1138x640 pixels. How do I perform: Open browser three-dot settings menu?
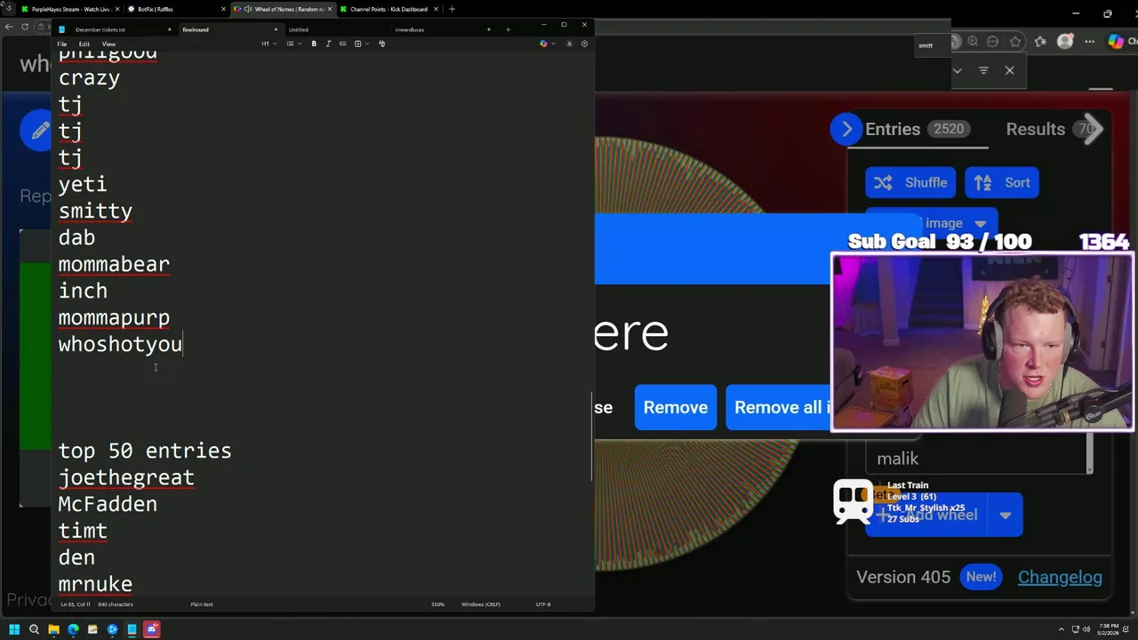[1089, 42]
